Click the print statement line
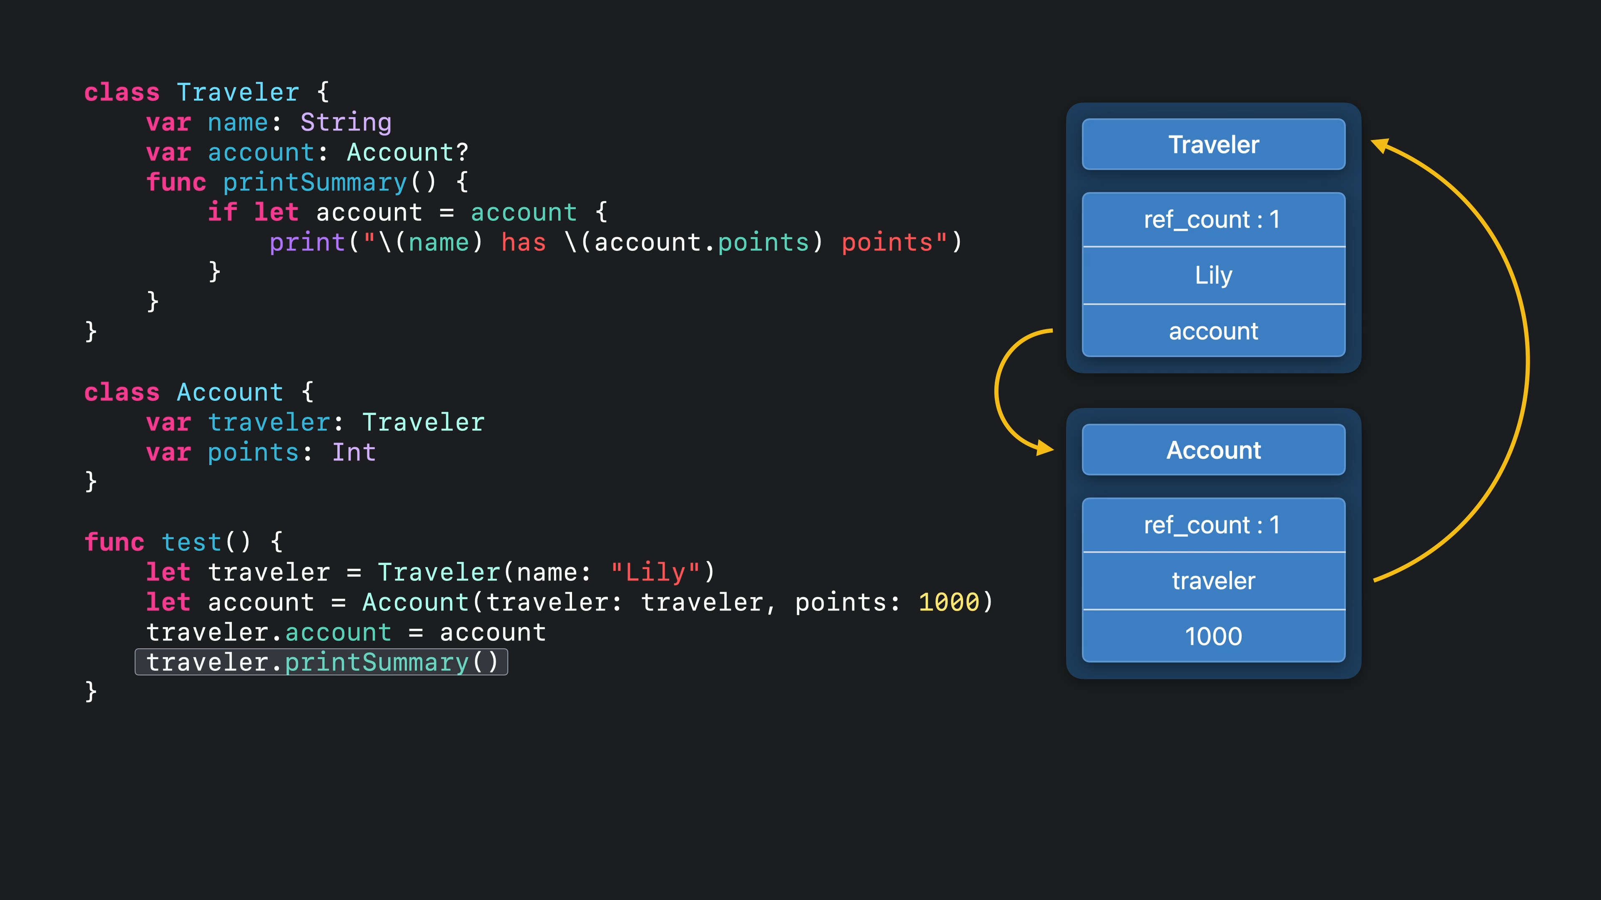The width and height of the screenshot is (1601, 900). coord(615,242)
